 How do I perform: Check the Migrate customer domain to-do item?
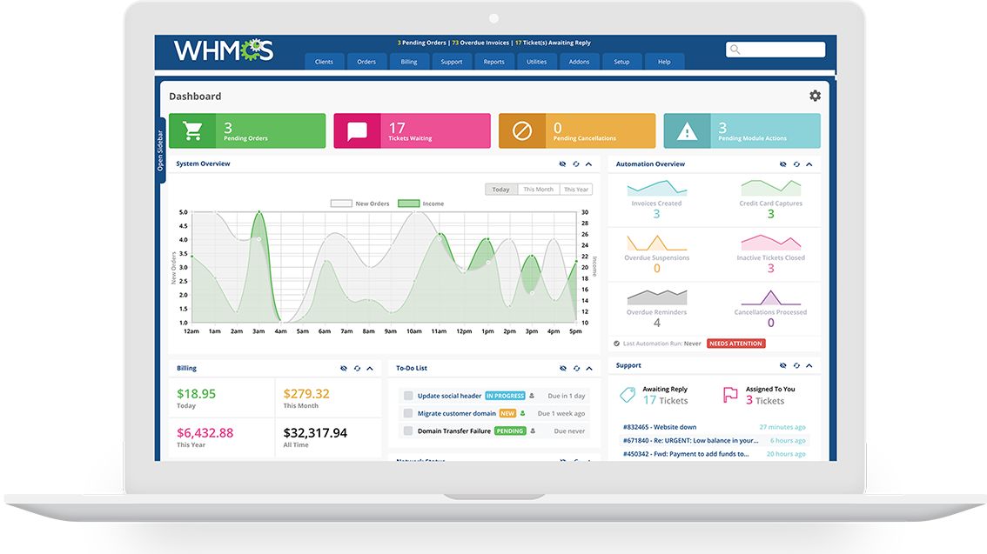[408, 413]
